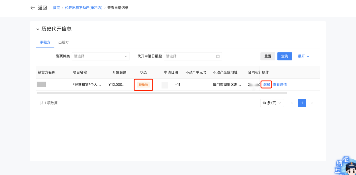Click the 不动产坐落地址 column header
The height and width of the screenshot is (175, 356).
225,72
